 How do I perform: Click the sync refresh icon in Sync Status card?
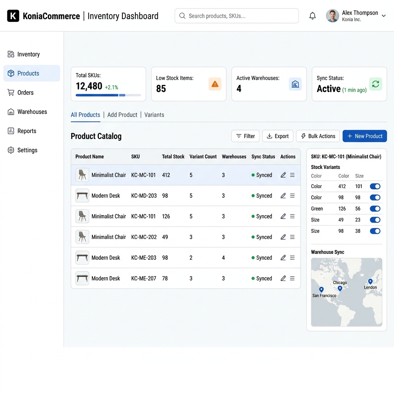point(376,84)
